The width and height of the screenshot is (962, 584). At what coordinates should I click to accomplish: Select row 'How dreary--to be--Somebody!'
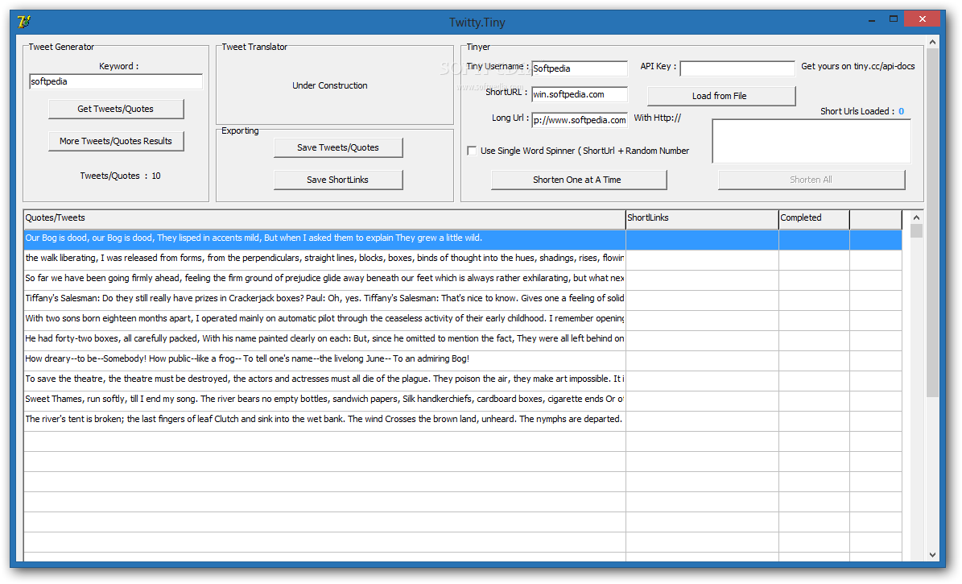(463, 359)
